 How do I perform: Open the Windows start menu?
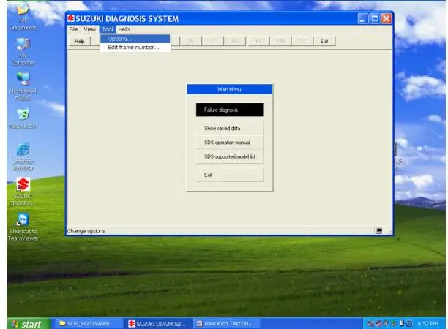coord(29,324)
